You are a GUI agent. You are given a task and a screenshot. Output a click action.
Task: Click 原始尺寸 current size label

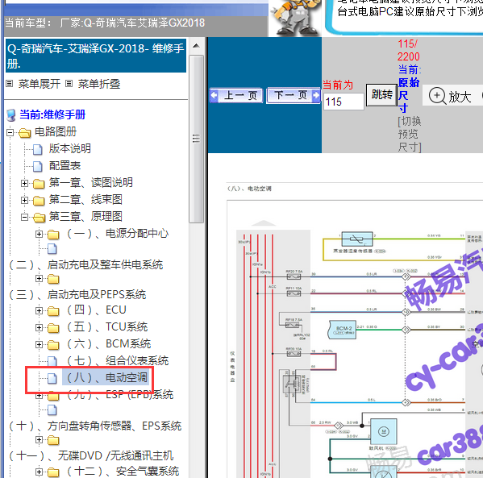click(409, 95)
